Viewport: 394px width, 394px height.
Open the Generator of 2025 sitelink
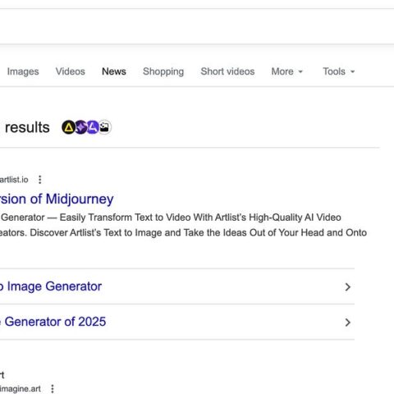click(x=53, y=322)
